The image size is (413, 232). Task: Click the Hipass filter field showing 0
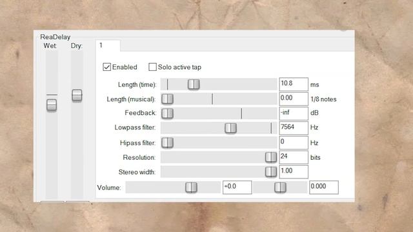tap(294, 142)
